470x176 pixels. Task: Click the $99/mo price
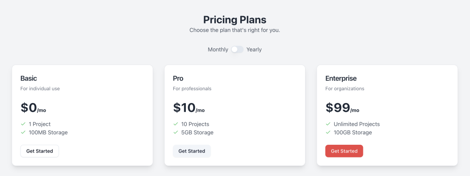(x=342, y=108)
